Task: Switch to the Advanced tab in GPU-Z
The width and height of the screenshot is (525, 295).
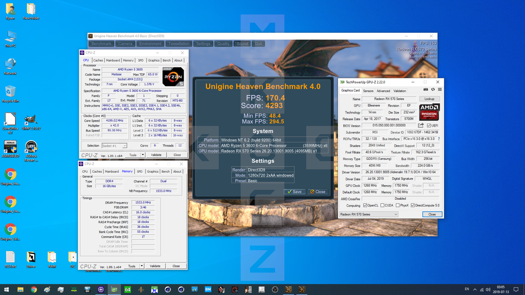Action: pos(383,91)
